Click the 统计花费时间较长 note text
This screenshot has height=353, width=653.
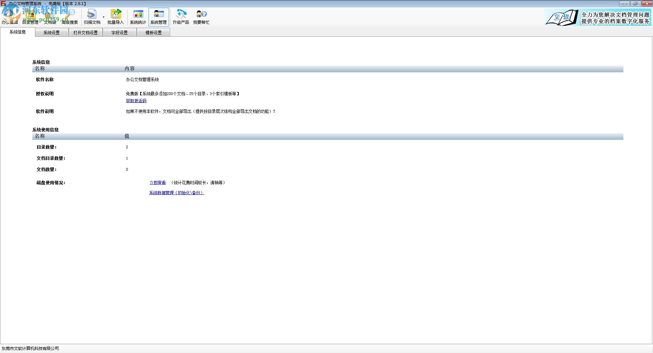[x=198, y=183]
